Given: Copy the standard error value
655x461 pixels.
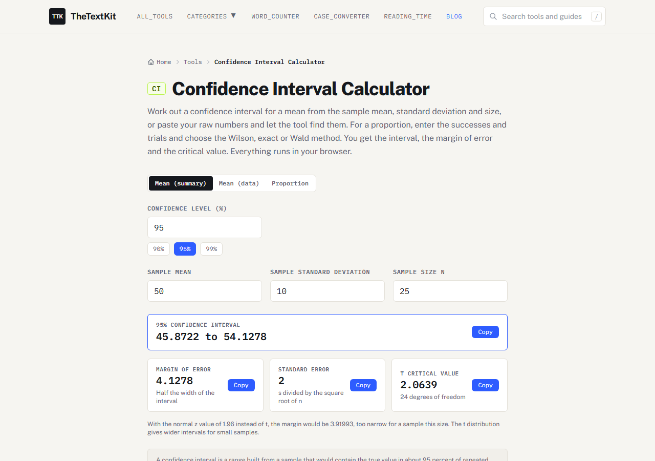Looking at the screenshot, I should (x=363, y=385).
